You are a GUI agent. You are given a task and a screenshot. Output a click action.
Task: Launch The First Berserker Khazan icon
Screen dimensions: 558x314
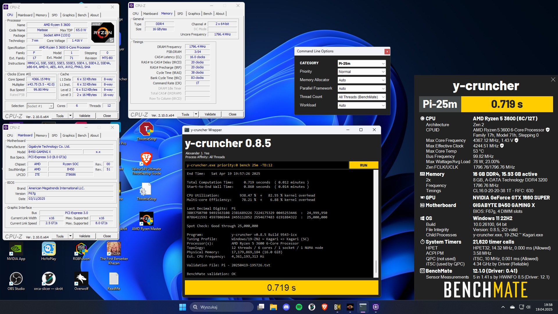[114, 254]
